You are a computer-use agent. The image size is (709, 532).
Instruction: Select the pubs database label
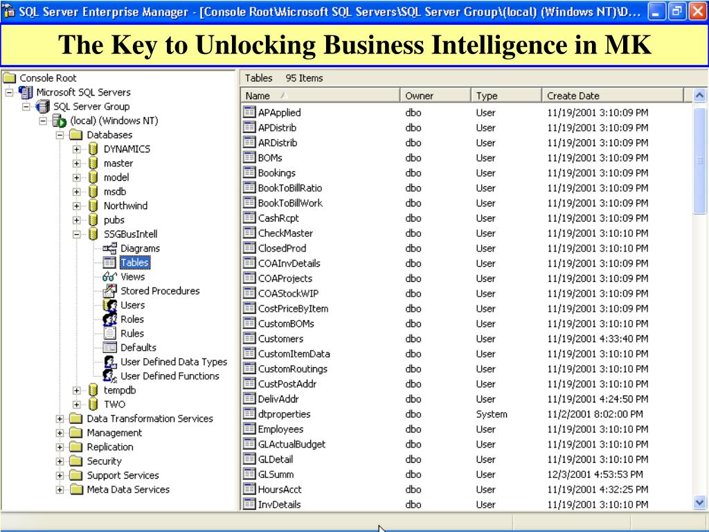[x=114, y=220]
